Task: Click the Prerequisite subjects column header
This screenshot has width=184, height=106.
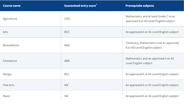Action: [x=140, y=6]
